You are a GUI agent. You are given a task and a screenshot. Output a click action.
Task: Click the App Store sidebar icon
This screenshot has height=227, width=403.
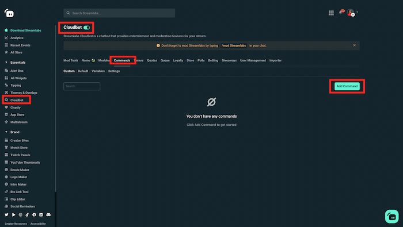[x=6, y=115]
